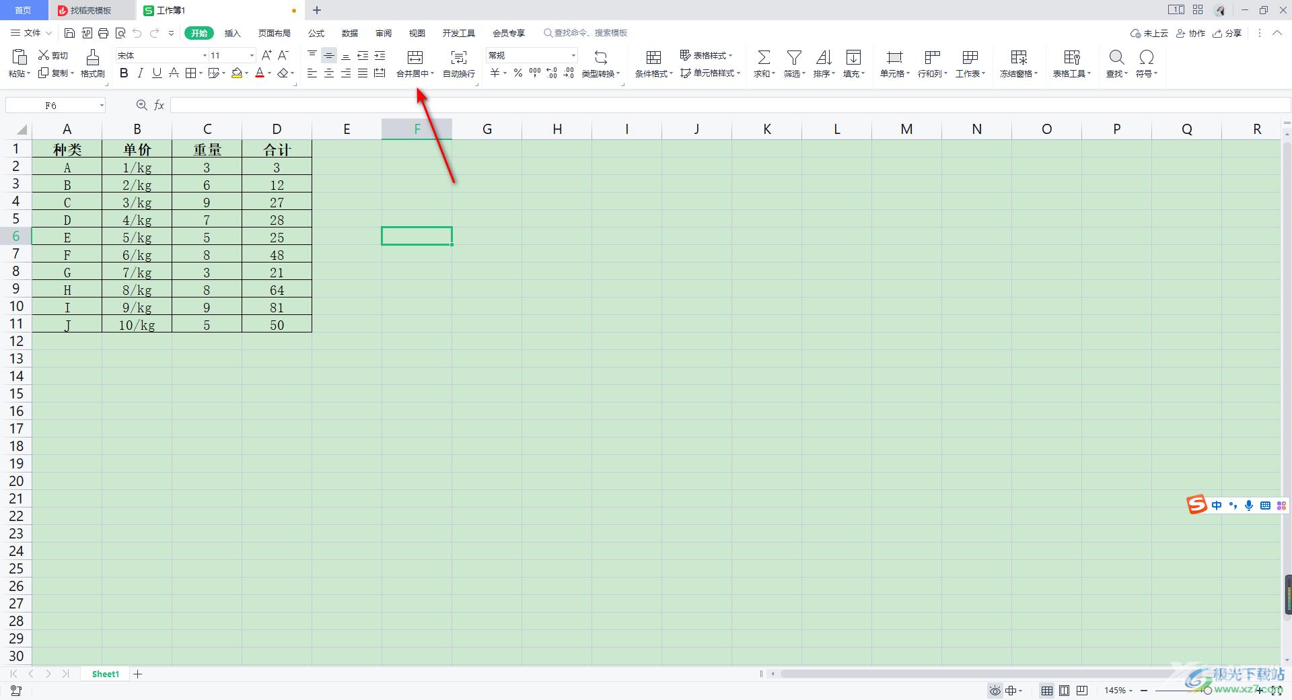
Task: Expand the quick access toolbar customize arrow
Action: coord(171,33)
